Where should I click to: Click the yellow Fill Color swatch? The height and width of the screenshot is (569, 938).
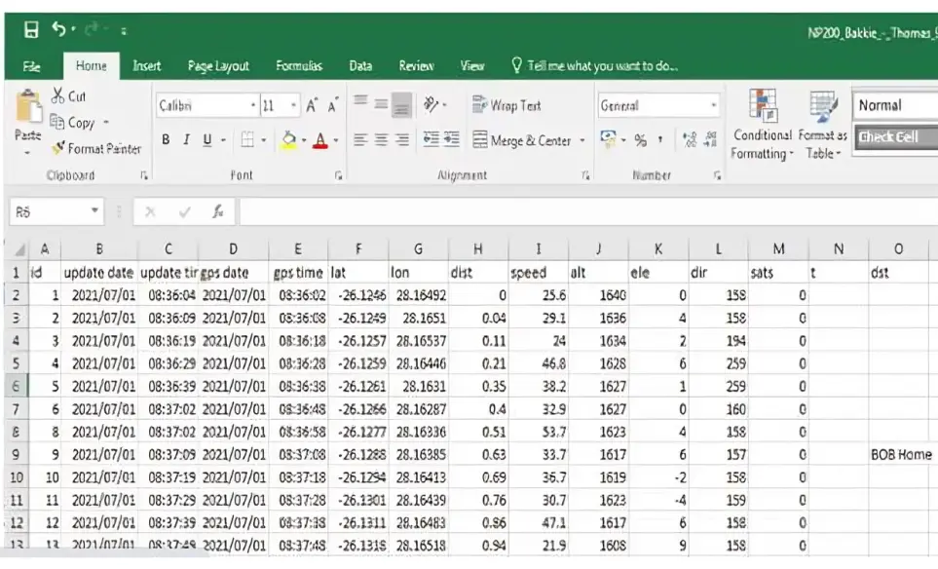coord(289,140)
